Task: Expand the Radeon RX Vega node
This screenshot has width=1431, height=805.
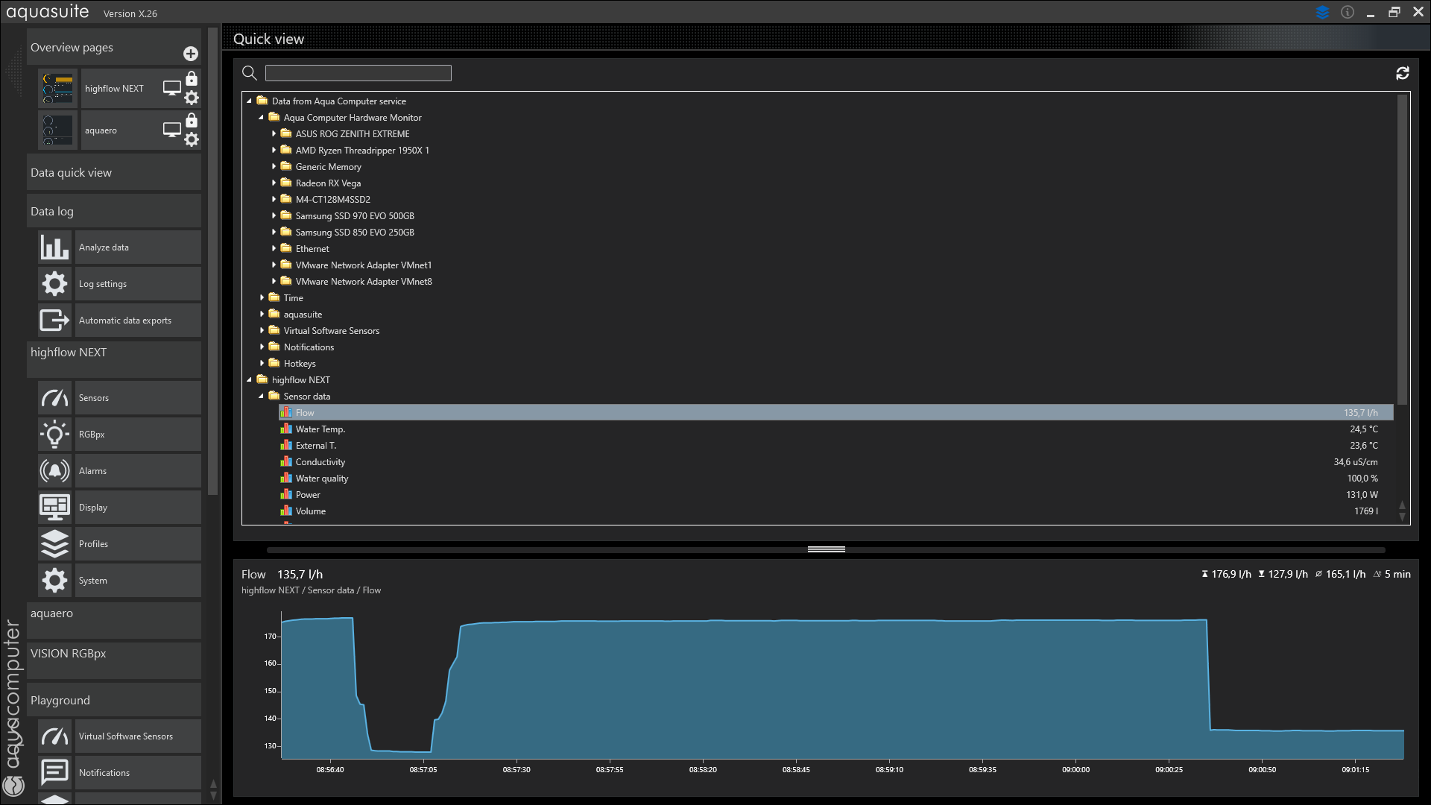Action: click(274, 183)
